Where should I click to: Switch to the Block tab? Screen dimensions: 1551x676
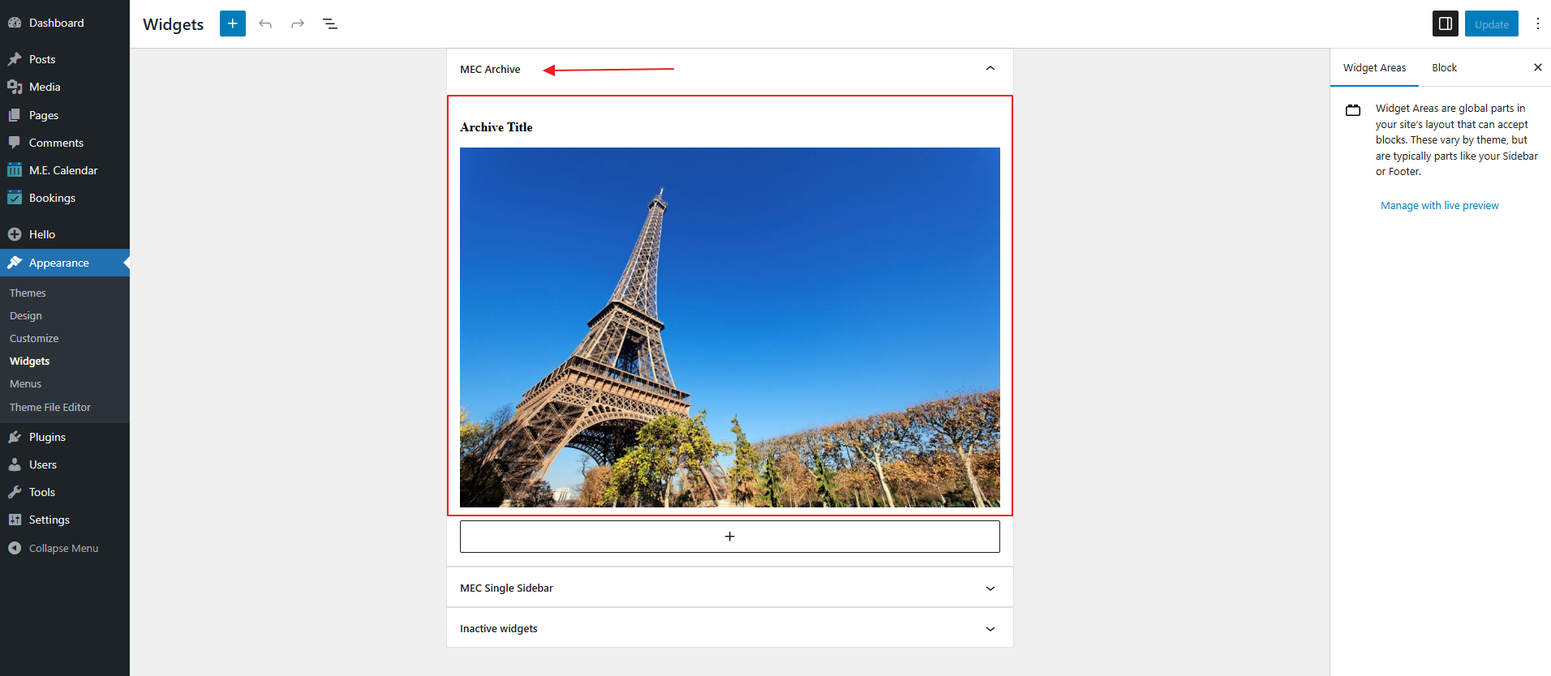[1444, 67]
